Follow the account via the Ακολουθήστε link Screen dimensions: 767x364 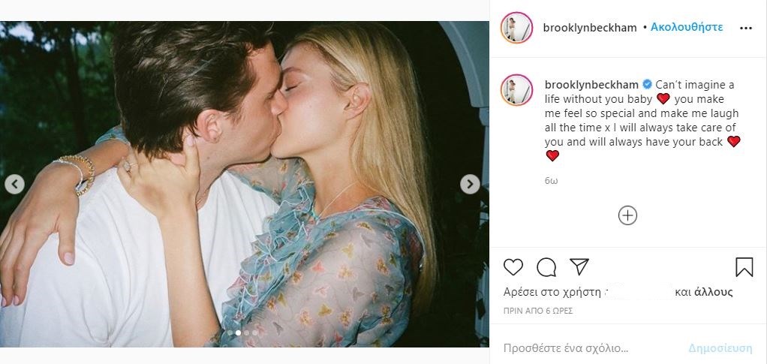[x=687, y=27]
